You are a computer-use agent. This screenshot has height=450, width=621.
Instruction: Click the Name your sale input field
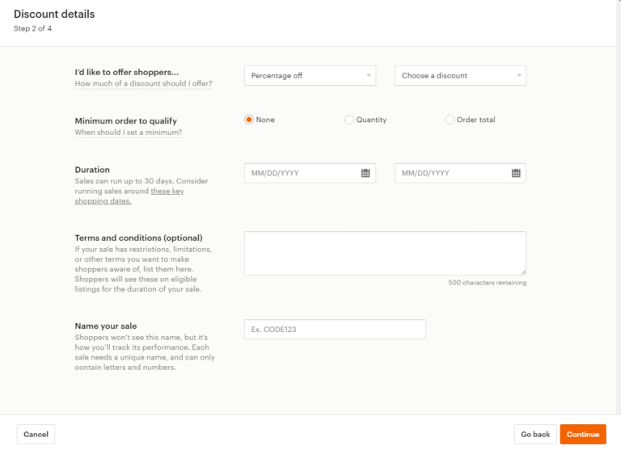click(335, 330)
